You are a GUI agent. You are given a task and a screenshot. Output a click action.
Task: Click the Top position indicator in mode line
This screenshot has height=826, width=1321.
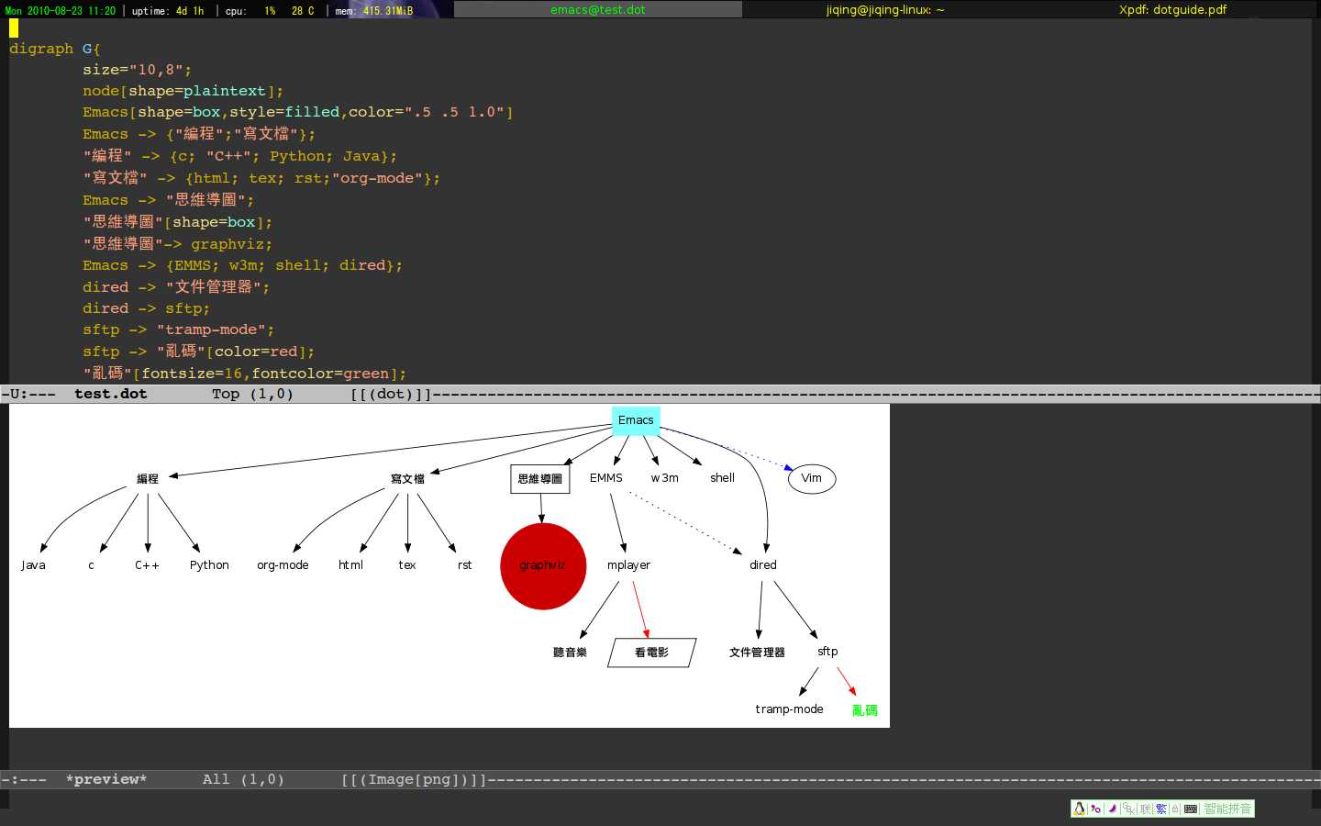pos(226,394)
